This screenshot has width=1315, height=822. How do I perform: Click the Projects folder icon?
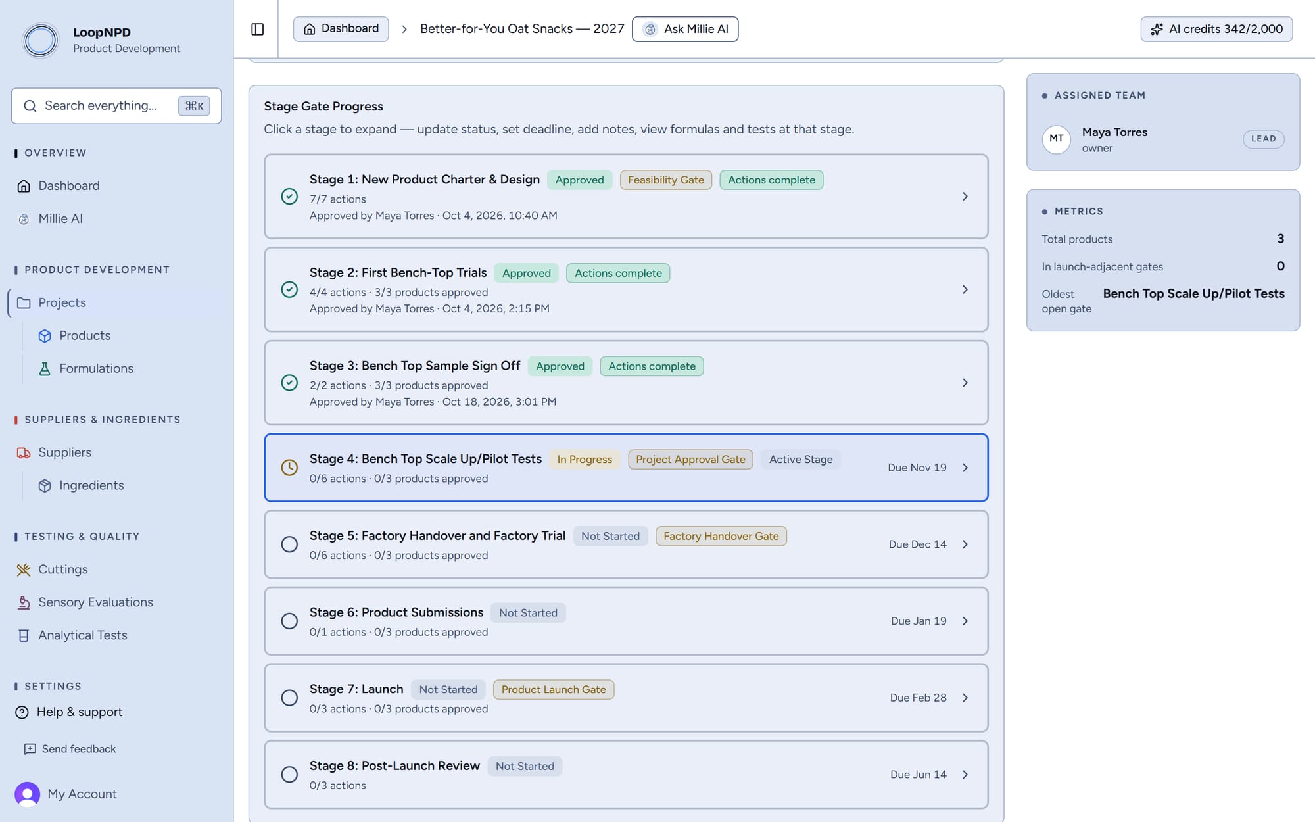24,303
